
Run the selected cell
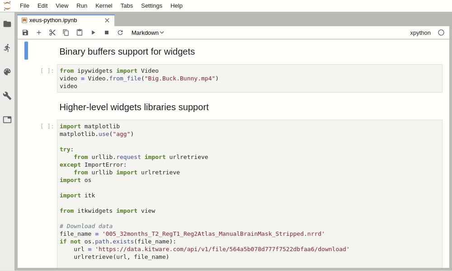tap(93, 33)
